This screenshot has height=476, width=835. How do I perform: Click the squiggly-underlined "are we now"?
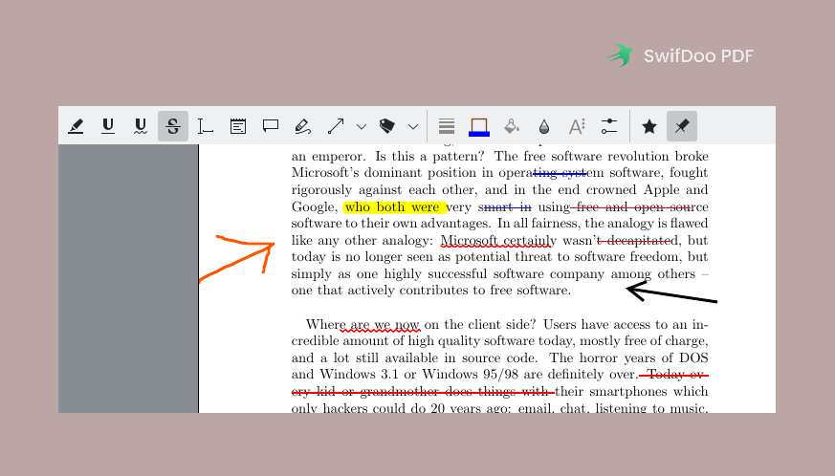pyautogui.click(x=385, y=325)
